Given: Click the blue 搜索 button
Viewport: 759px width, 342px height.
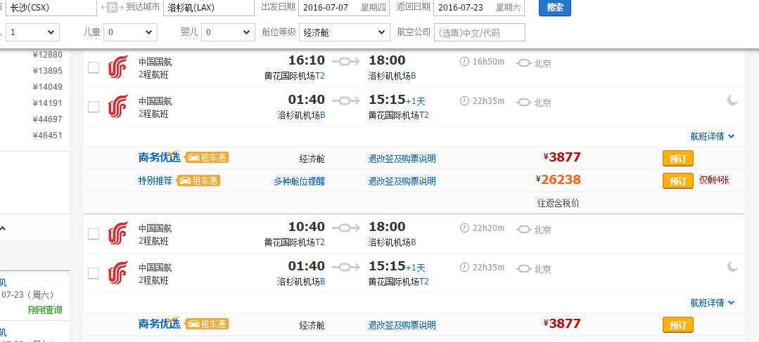Looking at the screenshot, I should (555, 8).
